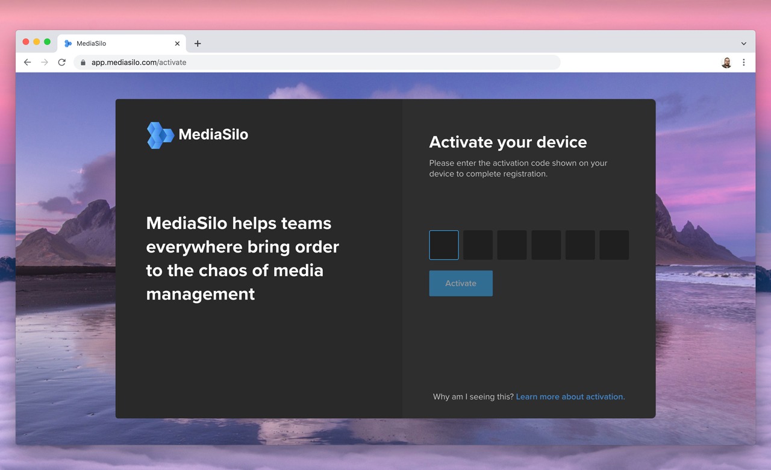Click the red window close button
This screenshot has height=470, width=771.
coord(26,42)
